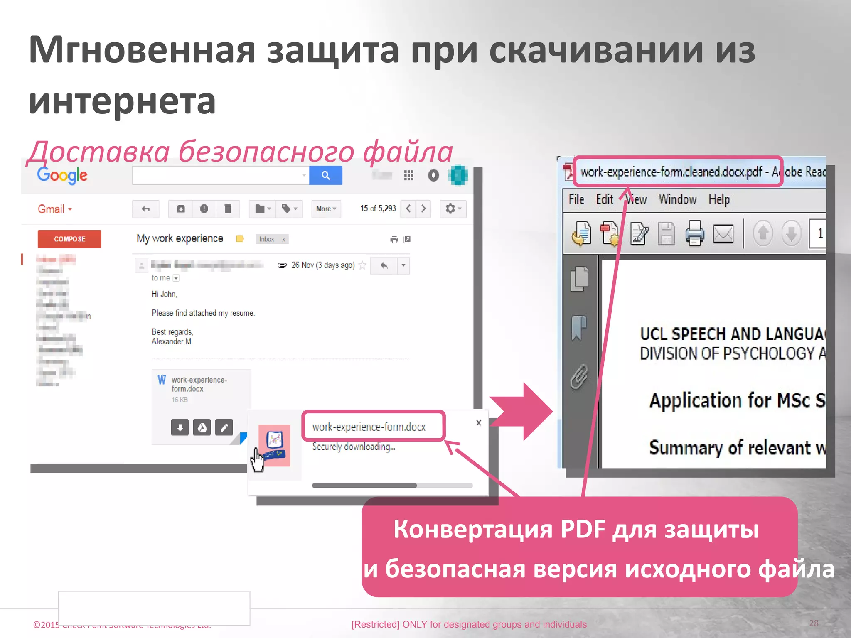Click the Create PDF toolbar icon

tap(610, 233)
